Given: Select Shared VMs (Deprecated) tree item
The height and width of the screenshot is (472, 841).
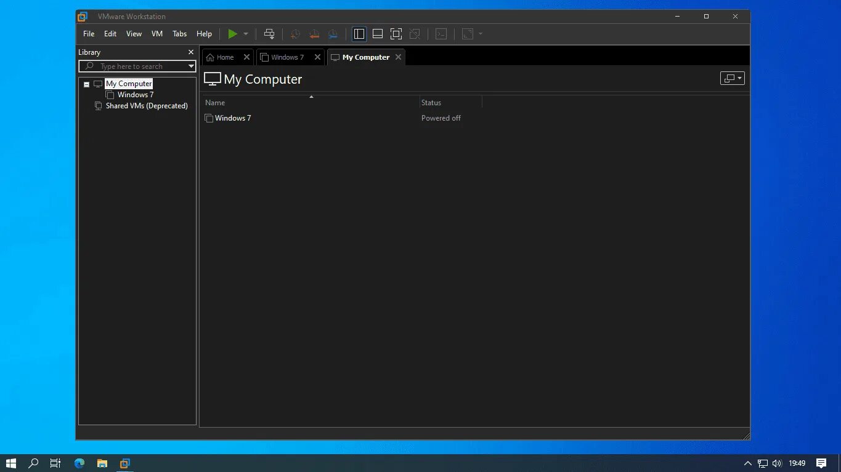Looking at the screenshot, I should coord(147,106).
